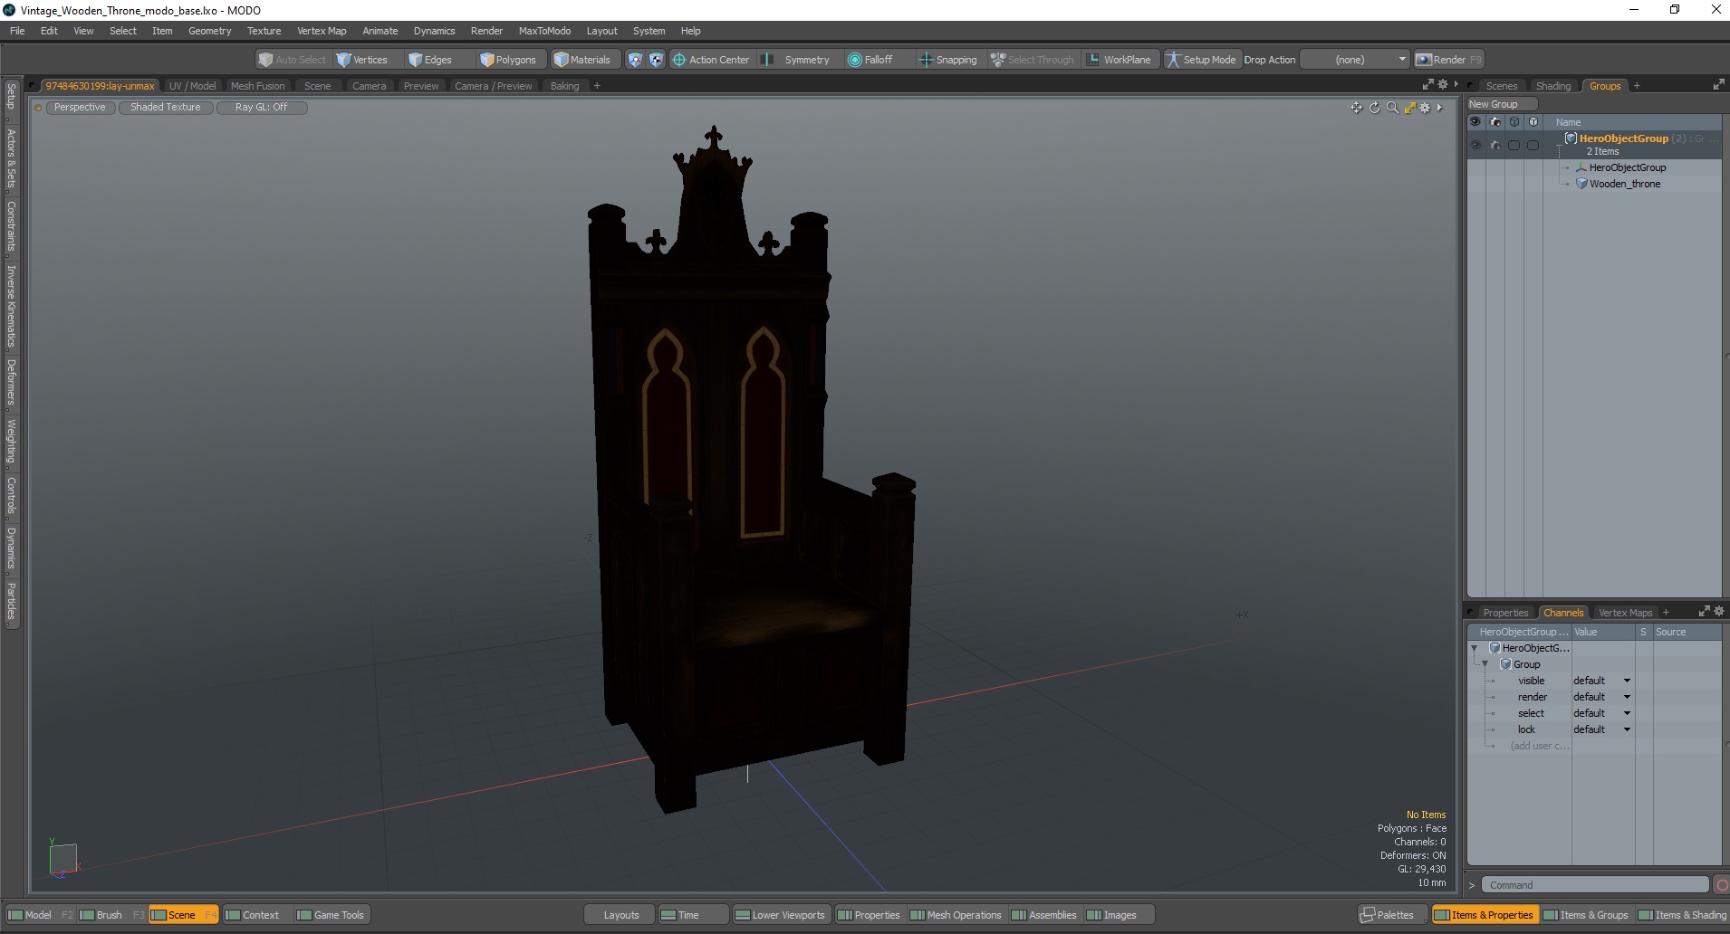Click the Command record circle icon

[1721, 885]
